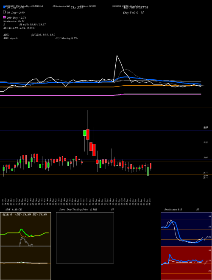212x280 pixels.
Task: Click the last green candlestick near 2.77
Action: click(x=148, y=171)
